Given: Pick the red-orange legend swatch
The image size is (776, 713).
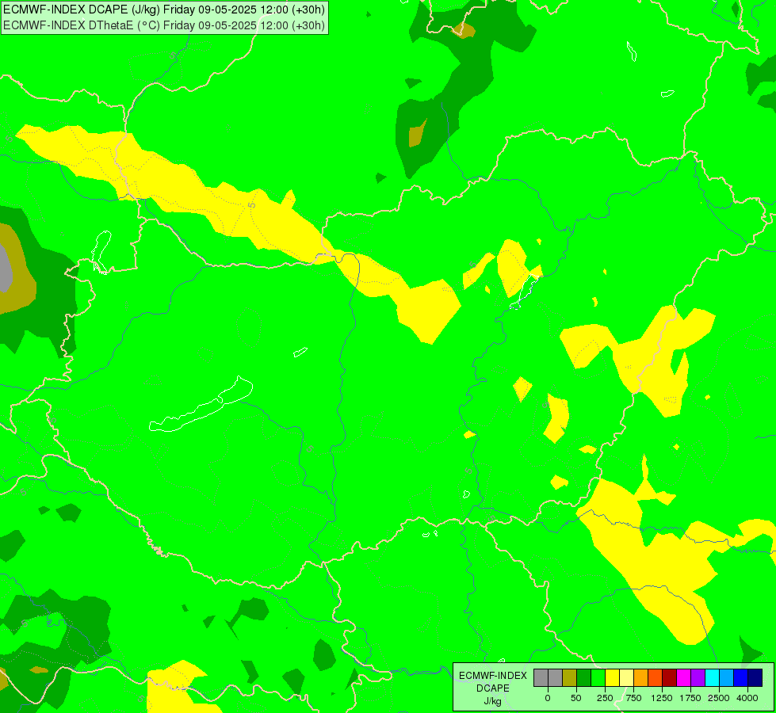Looking at the screenshot, I should pyautogui.click(x=655, y=677).
